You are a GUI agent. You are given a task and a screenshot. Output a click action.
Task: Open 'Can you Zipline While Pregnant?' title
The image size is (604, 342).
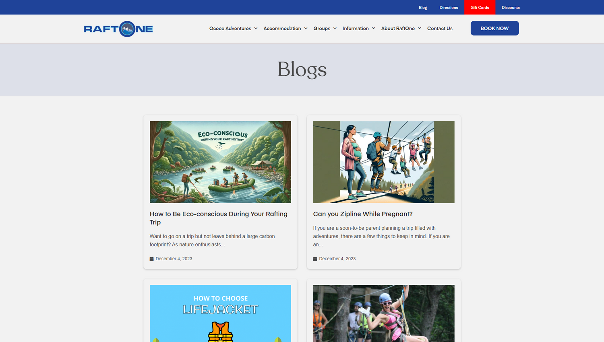tap(363, 214)
